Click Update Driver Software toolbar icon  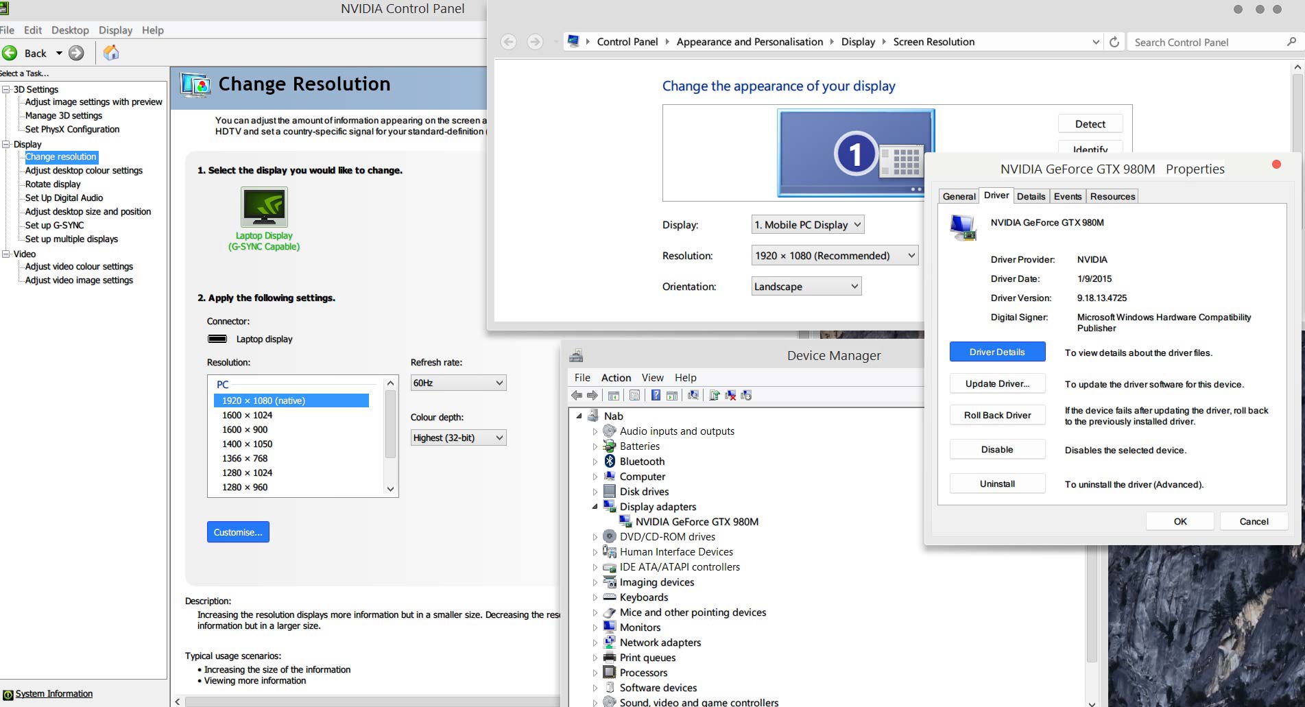coord(714,395)
